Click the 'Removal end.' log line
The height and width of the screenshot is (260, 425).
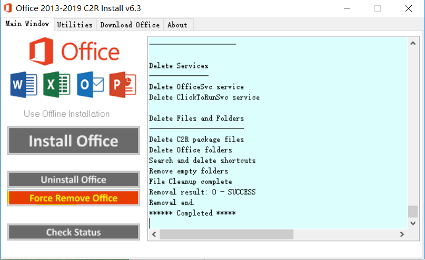[x=172, y=203]
